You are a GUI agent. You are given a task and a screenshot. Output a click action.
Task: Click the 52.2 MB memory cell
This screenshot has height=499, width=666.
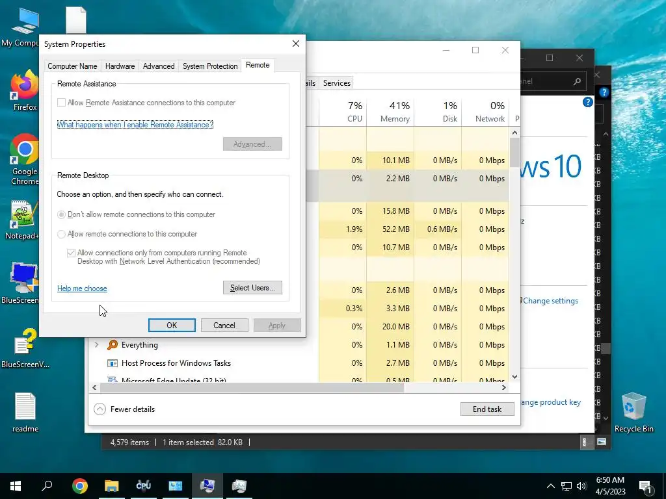(x=391, y=229)
